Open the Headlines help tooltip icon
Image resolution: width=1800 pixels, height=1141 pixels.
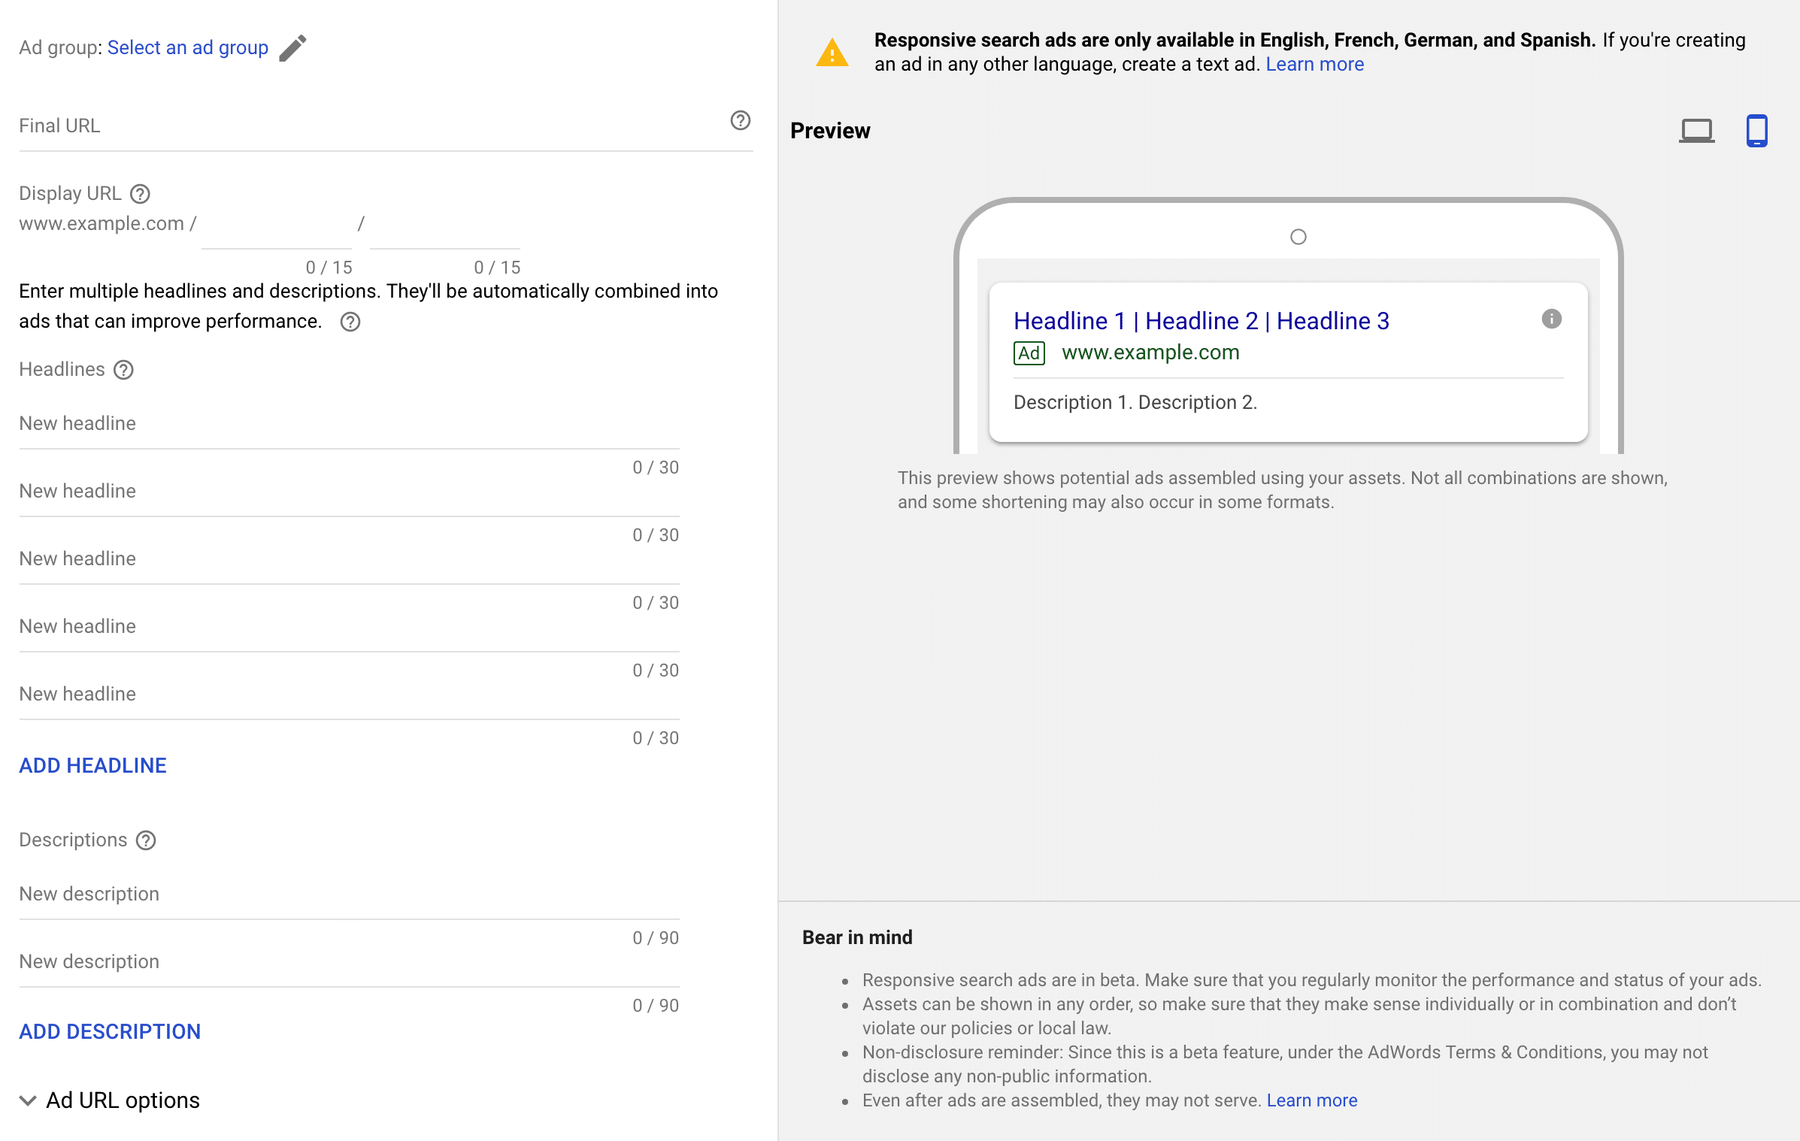click(x=123, y=370)
